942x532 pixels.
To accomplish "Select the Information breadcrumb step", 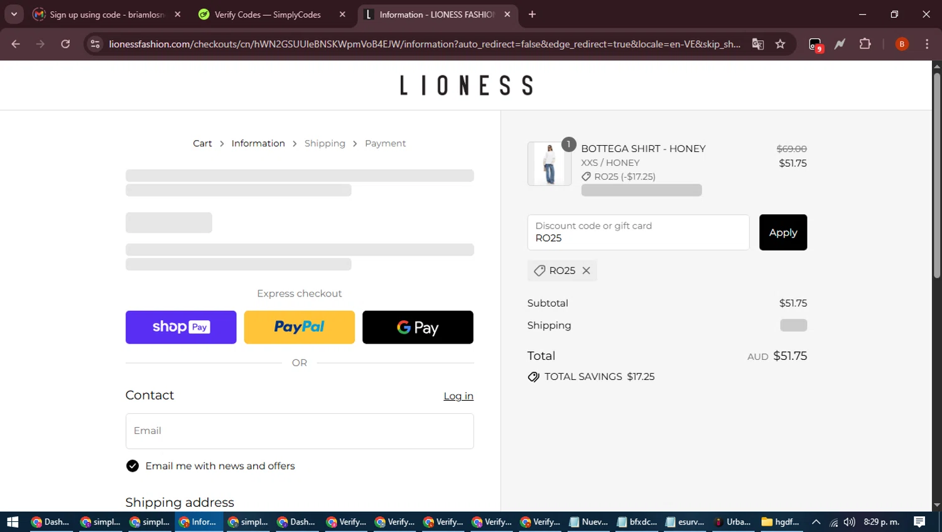I will pos(258,144).
